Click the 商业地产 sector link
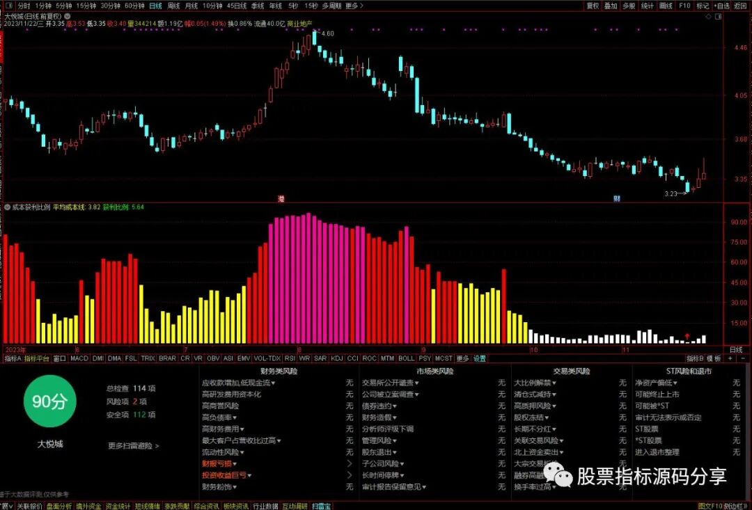The height and width of the screenshot is (510, 752). 299,24
